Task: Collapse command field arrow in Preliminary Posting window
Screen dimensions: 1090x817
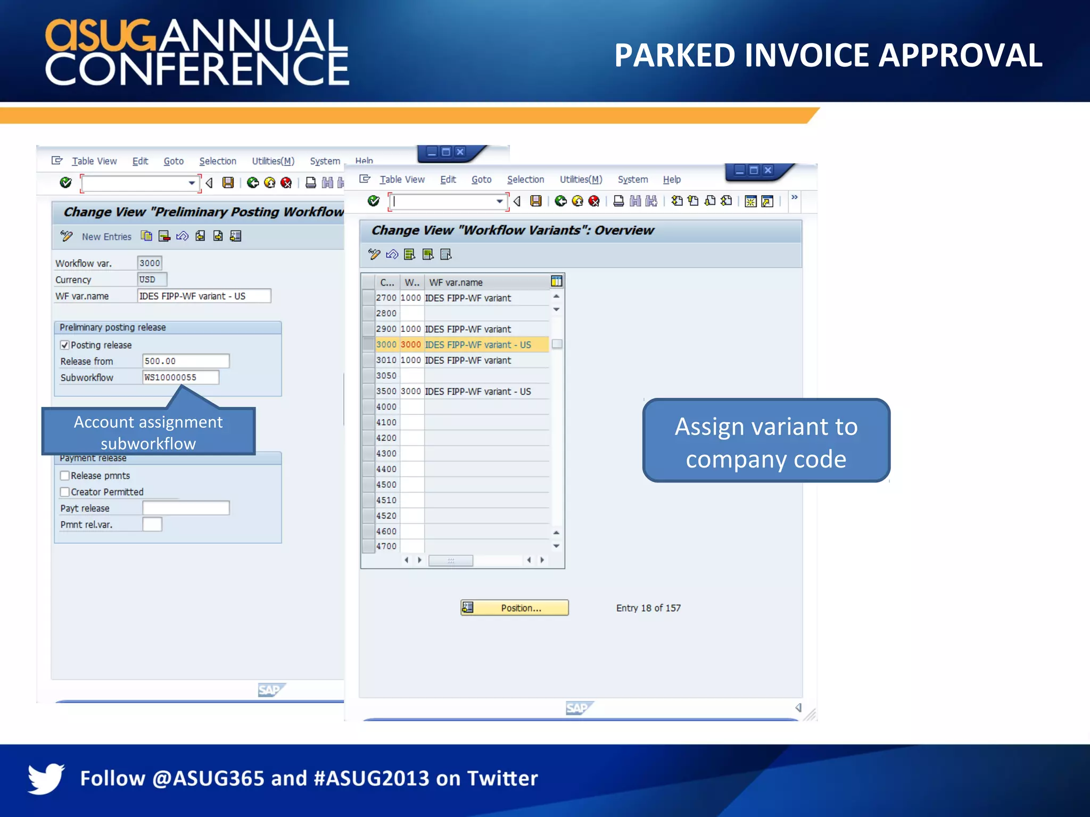Action: pyautogui.click(x=209, y=183)
